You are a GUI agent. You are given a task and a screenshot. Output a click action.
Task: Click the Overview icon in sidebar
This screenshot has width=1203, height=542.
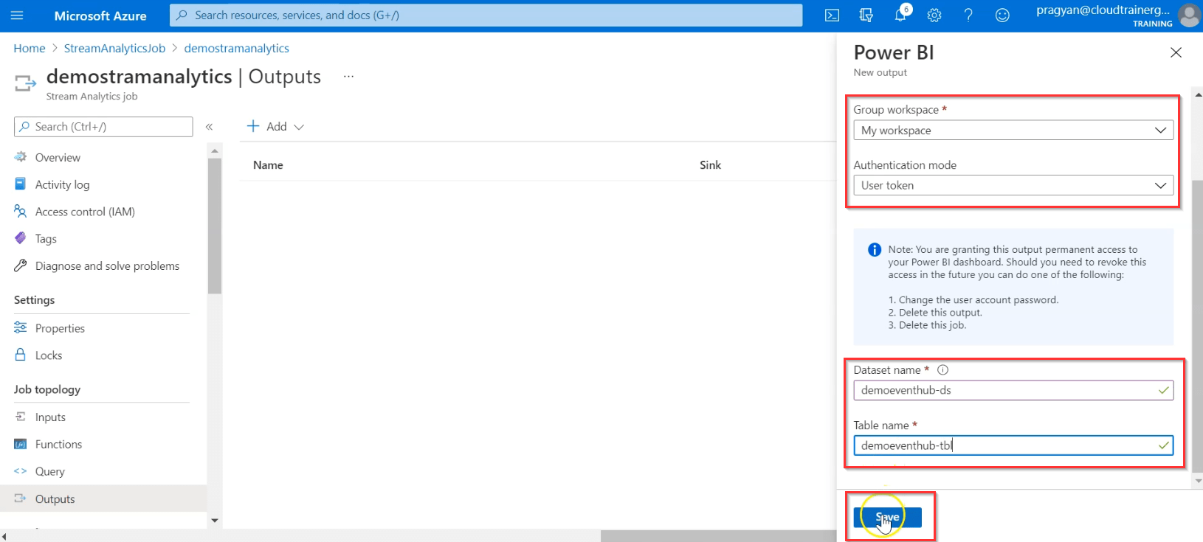pos(21,157)
